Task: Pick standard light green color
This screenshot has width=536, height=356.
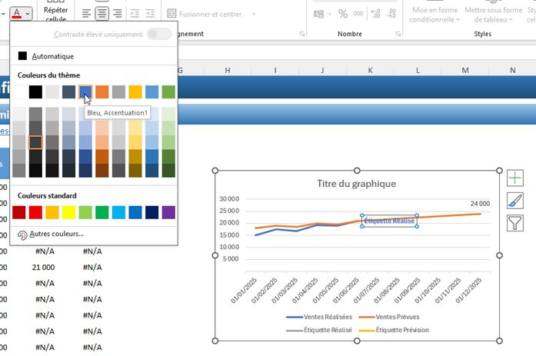Action: (x=85, y=212)
